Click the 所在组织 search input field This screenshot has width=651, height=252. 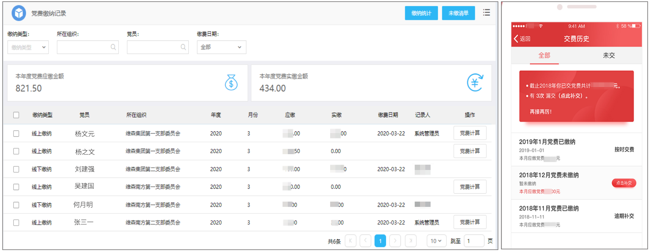[88, 47]
